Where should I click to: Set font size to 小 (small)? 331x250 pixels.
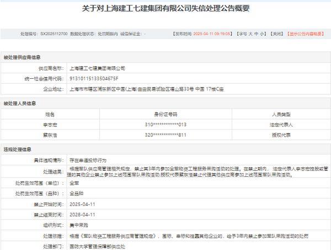click(x=262, y=34)
